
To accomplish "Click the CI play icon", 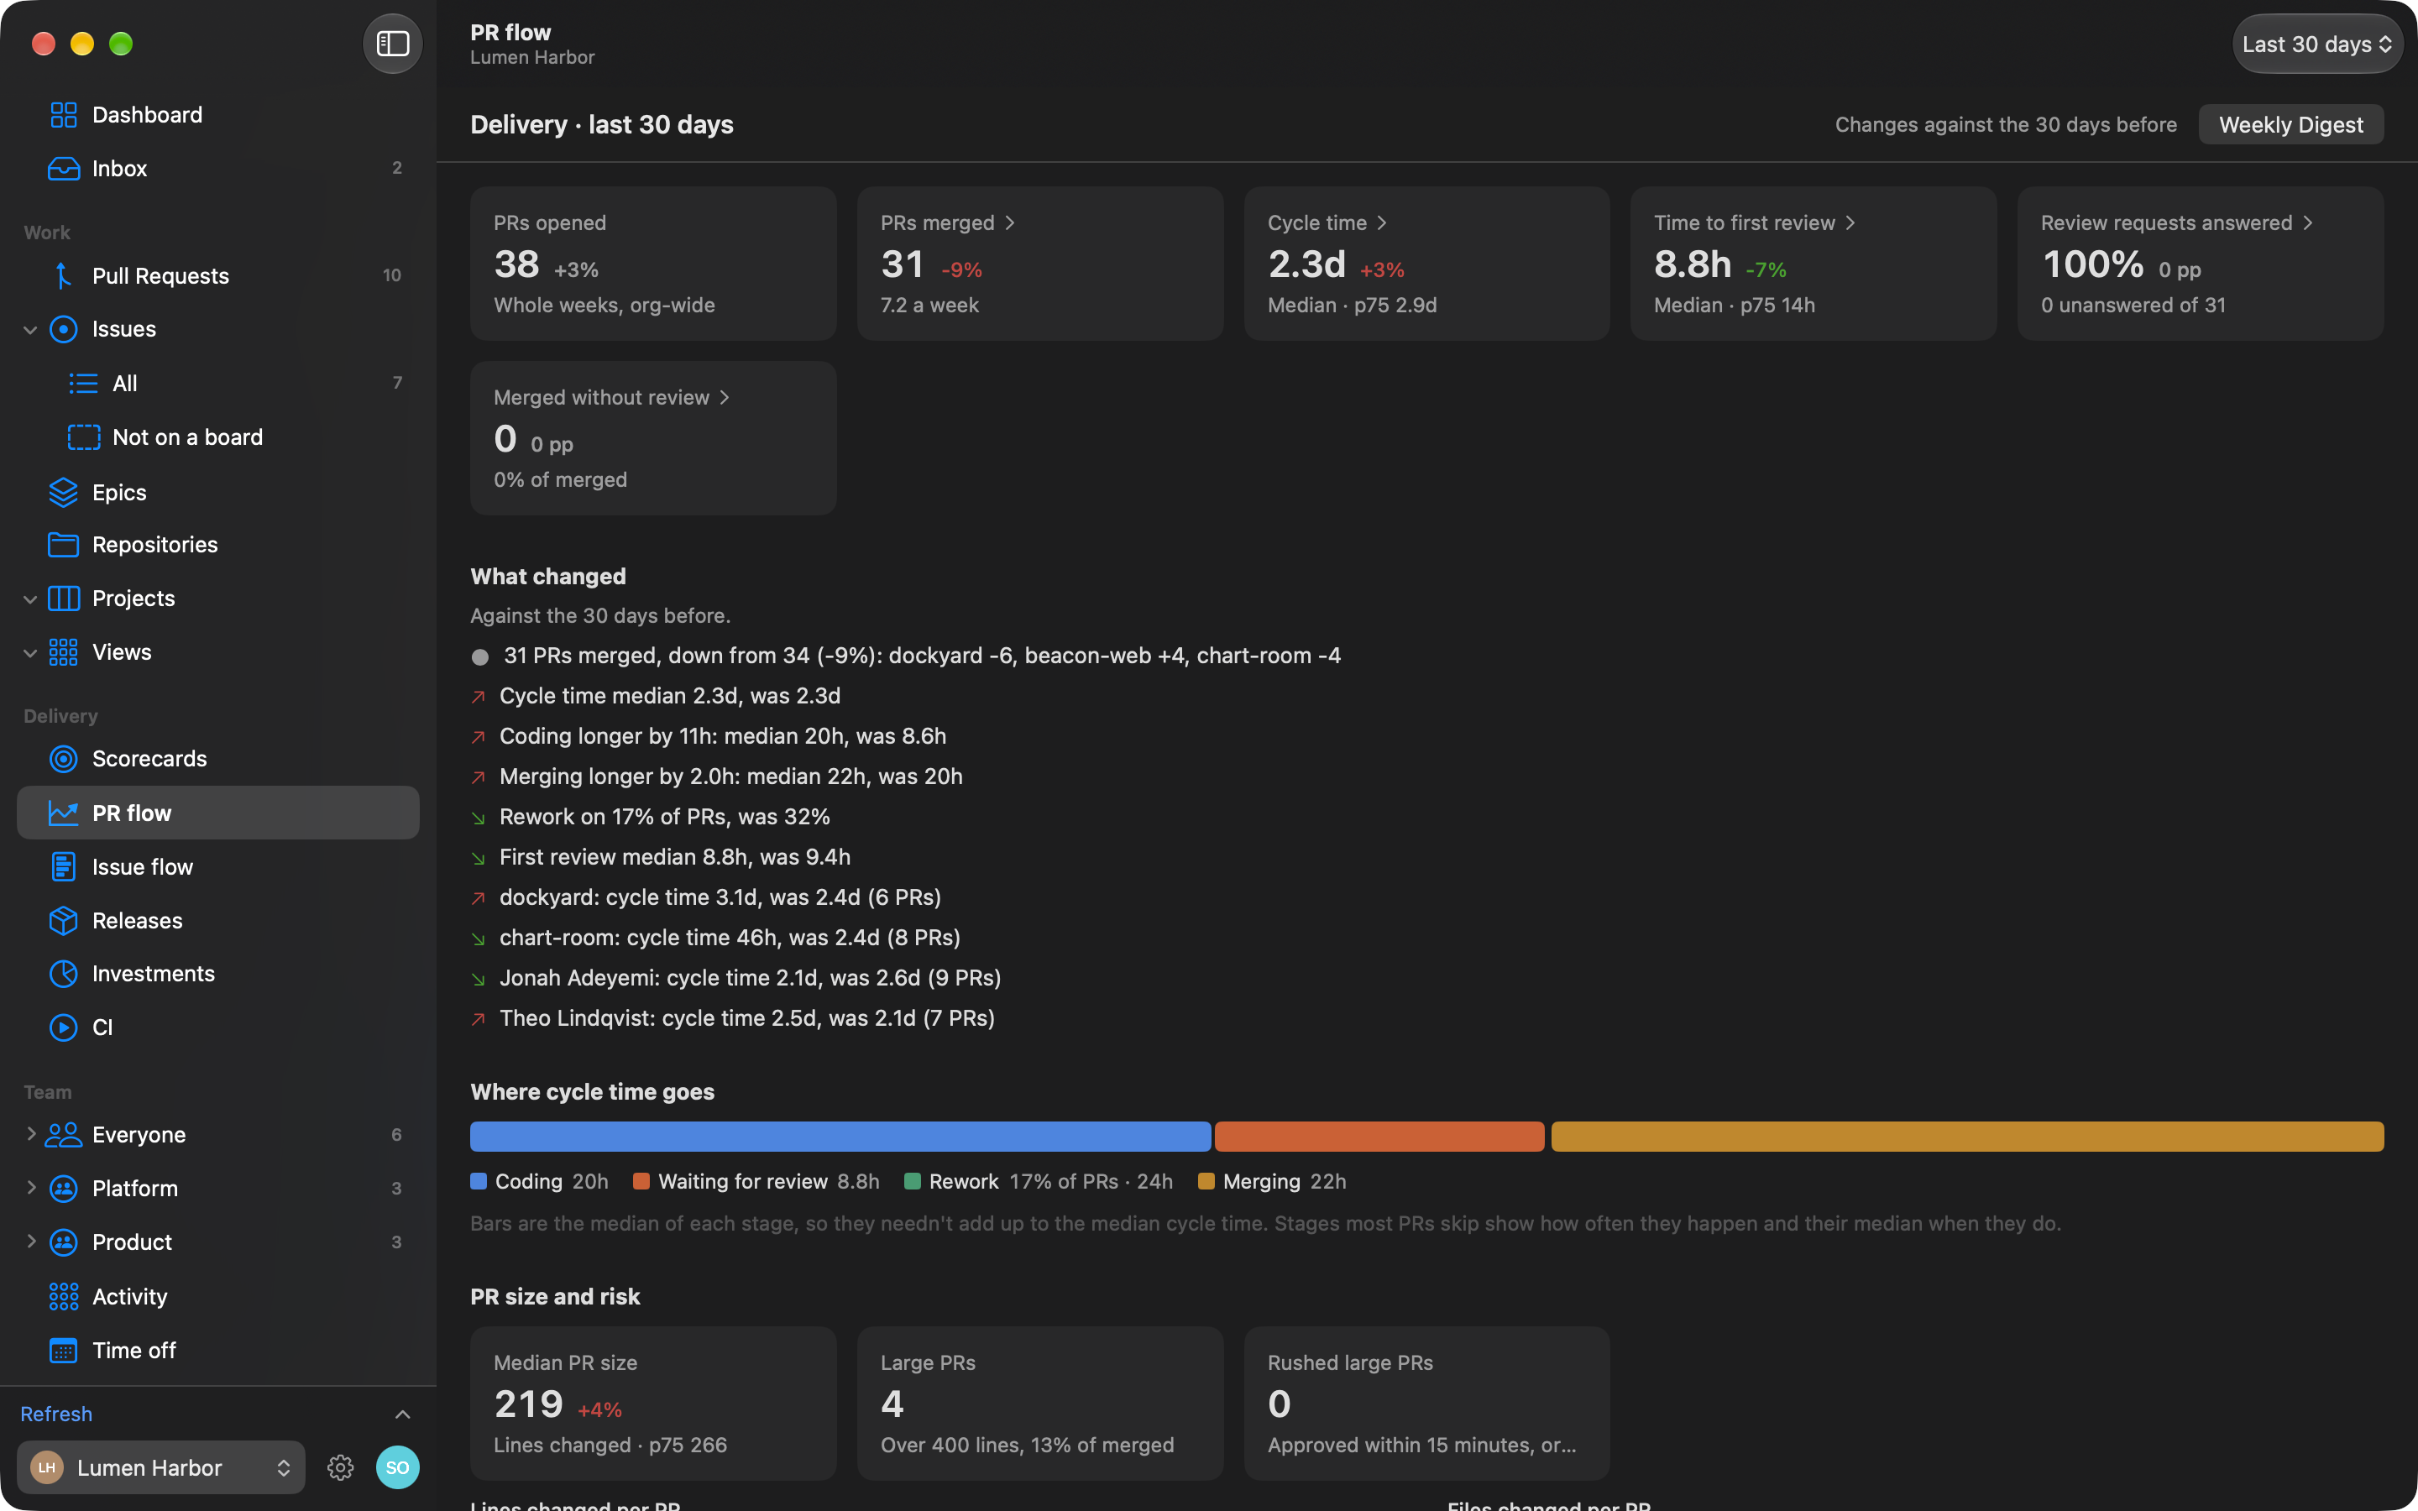I will [63, 1027].
